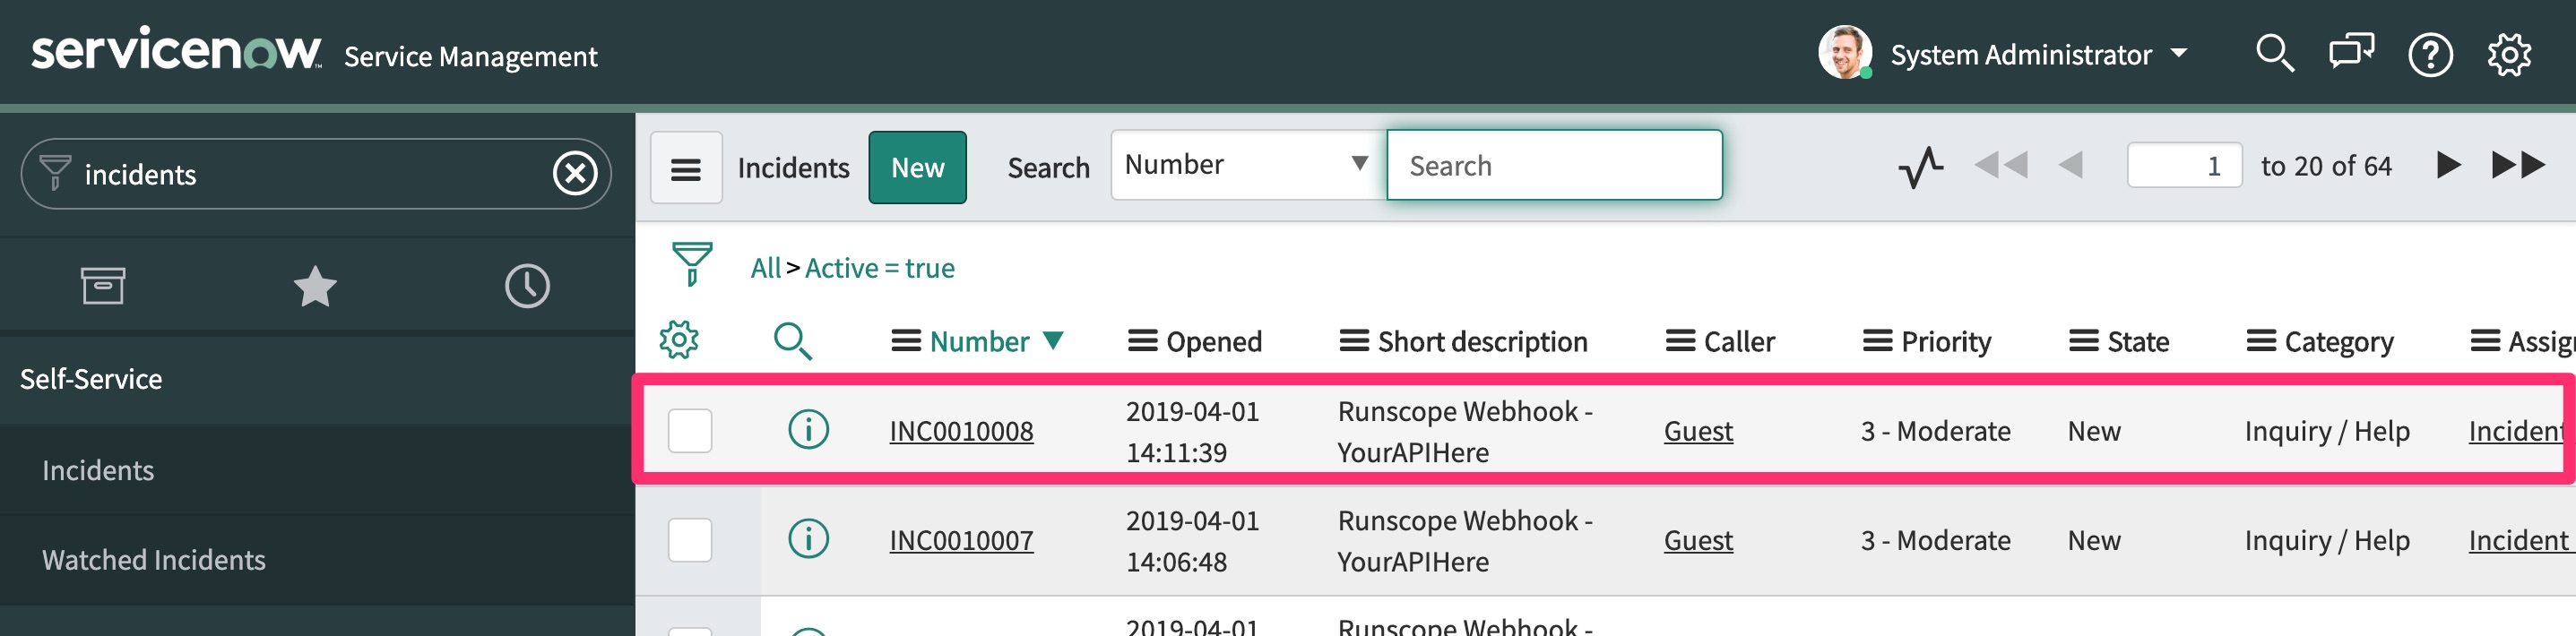Collapse the Self-Service application menu
This screenshot has width=2576, height=636.
click(91, 379)
